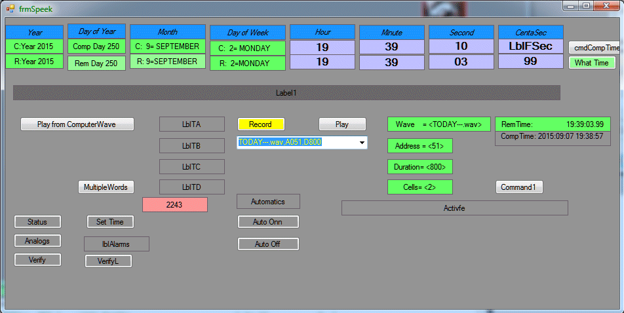Screen dimensions: 624x313
Task: Click the TODAY---.wav,A051,D800 combo text field
Action: pyautogui.click(x=297, y=142)
